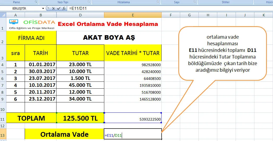Click the Select All corner button
Image resolution: width=273 pixels, height=141 pixels.
coord(3,15)
